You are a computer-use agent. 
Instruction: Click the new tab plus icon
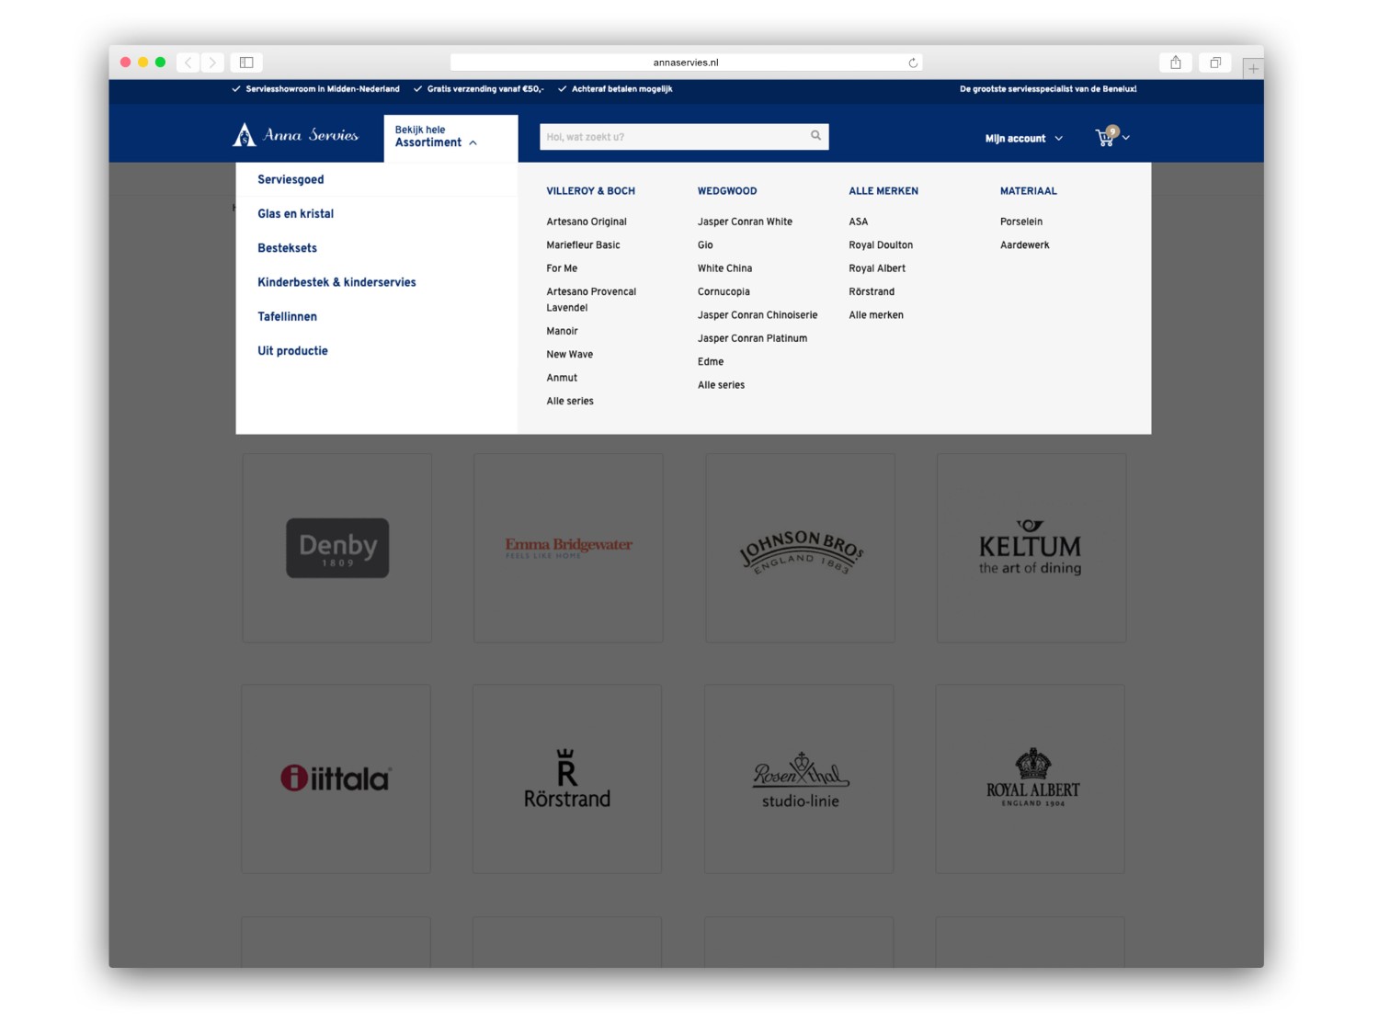tap(1252, 67)
